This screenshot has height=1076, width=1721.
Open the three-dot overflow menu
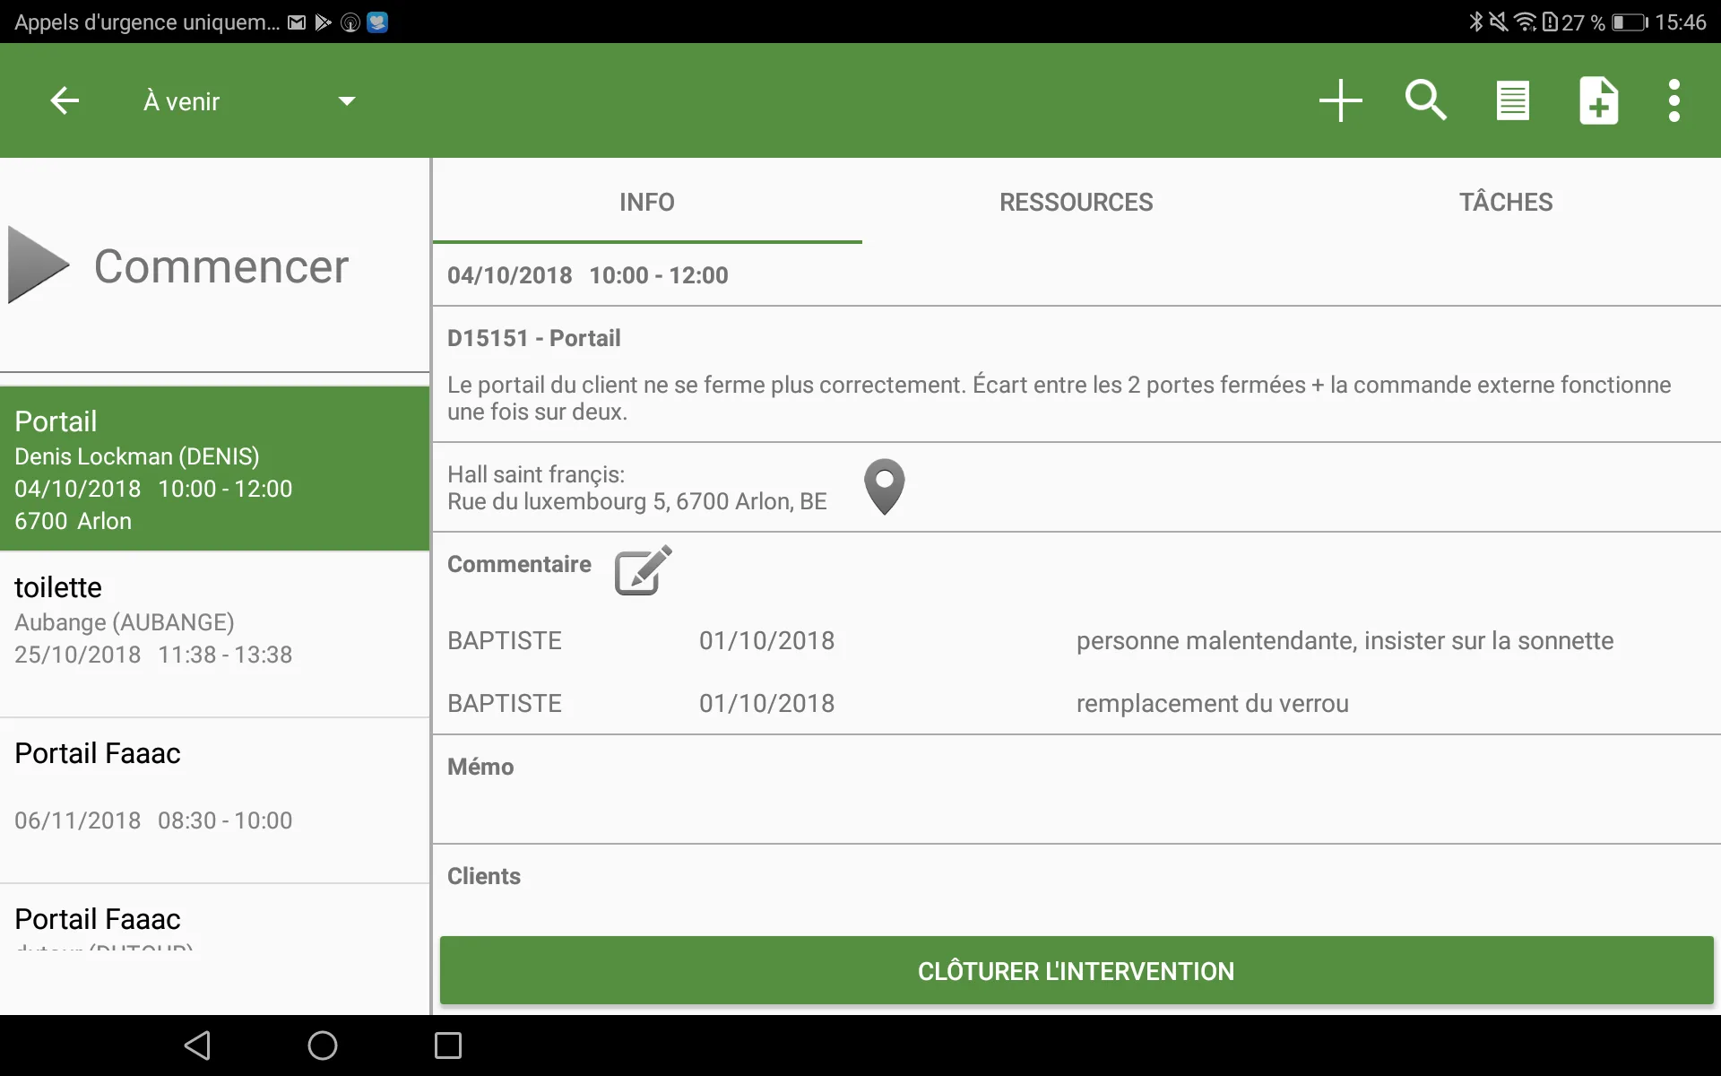pyautogui.click(x=1673, y=100)
